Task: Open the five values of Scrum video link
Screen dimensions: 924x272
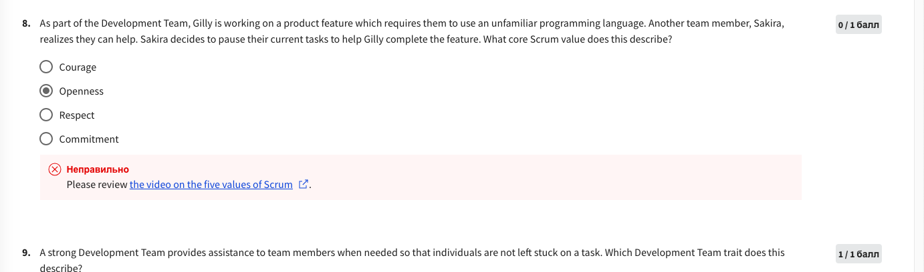Action: pos(211,185)
